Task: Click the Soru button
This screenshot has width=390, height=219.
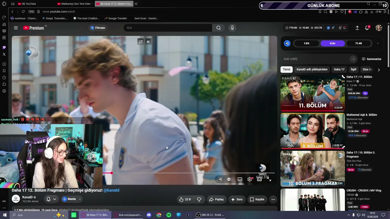Action: 237,200
